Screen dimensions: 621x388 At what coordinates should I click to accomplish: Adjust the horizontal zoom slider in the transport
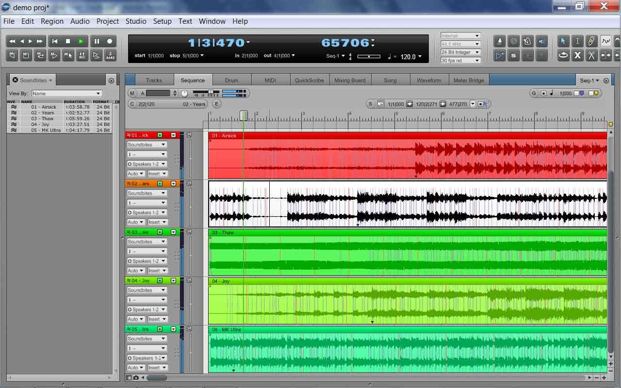[x=370, y=55]
